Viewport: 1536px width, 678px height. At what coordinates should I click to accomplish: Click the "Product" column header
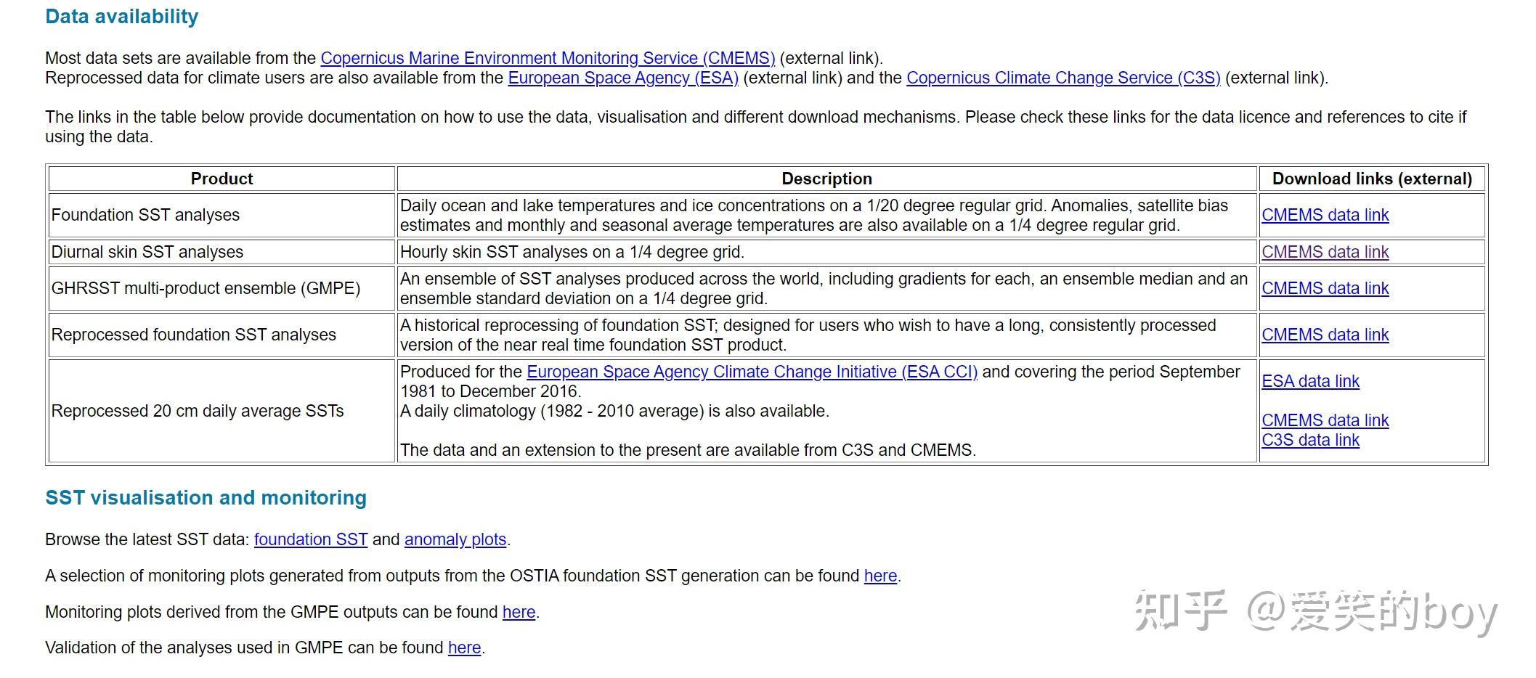click(x=222, y=179)
